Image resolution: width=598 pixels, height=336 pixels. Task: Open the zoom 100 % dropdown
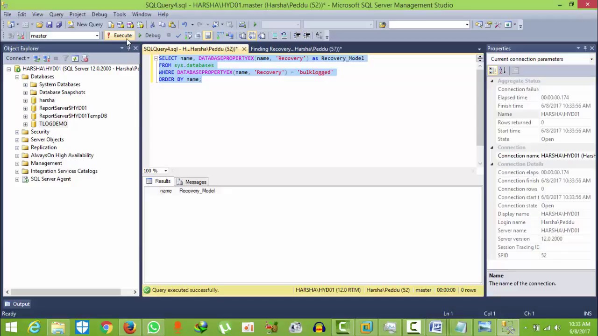click(165, 171)
